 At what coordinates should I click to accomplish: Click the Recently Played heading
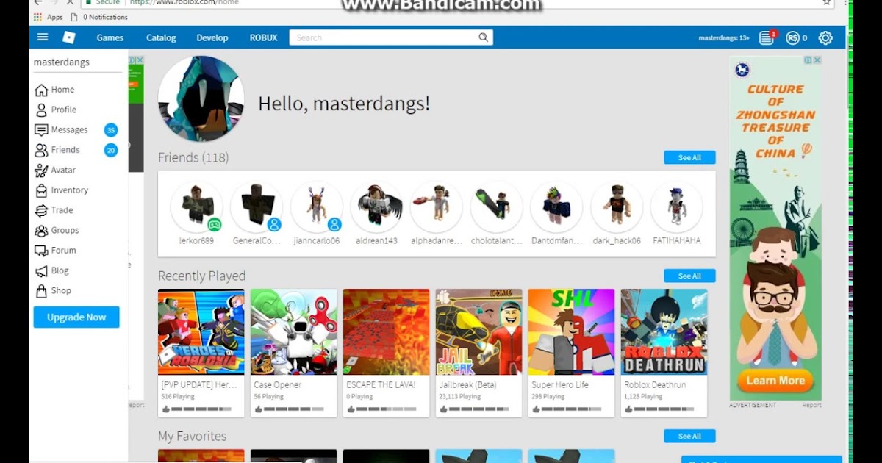pos(202,276)
